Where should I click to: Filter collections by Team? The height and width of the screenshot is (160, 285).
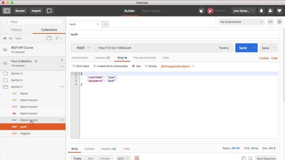click(x=18, y=38)
